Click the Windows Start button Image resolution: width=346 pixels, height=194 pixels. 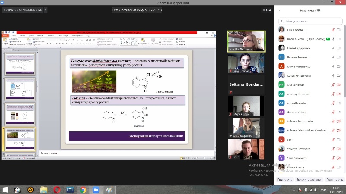coord(5,189)
